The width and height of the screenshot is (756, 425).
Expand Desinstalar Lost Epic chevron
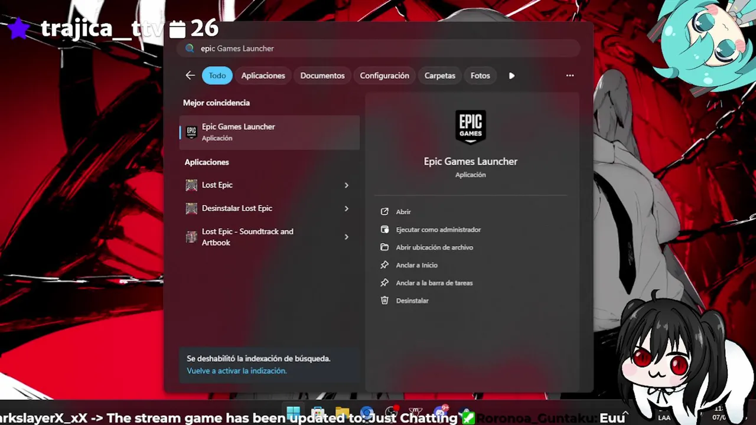347,208
